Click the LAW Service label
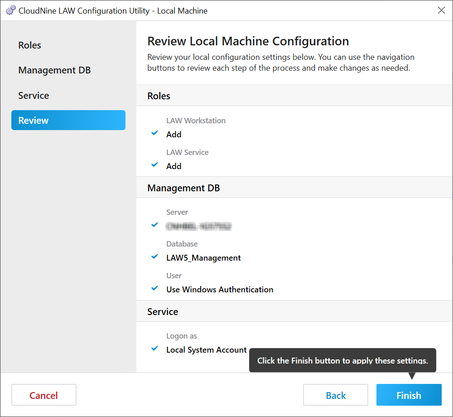This screenshot has width=453, height=417. [x=187, y=152]
